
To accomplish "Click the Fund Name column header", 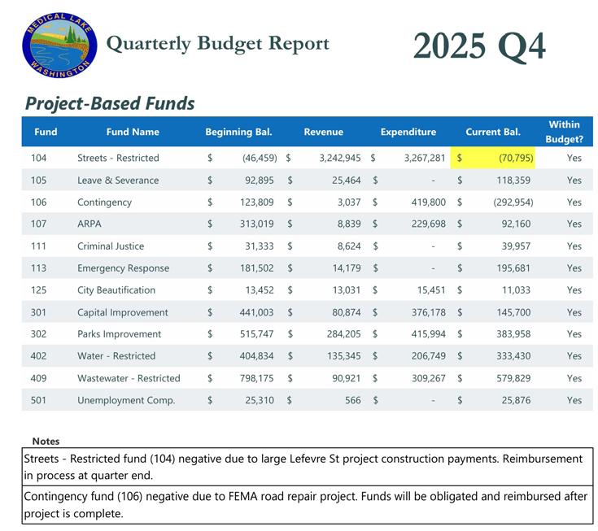I will (133, 132).
